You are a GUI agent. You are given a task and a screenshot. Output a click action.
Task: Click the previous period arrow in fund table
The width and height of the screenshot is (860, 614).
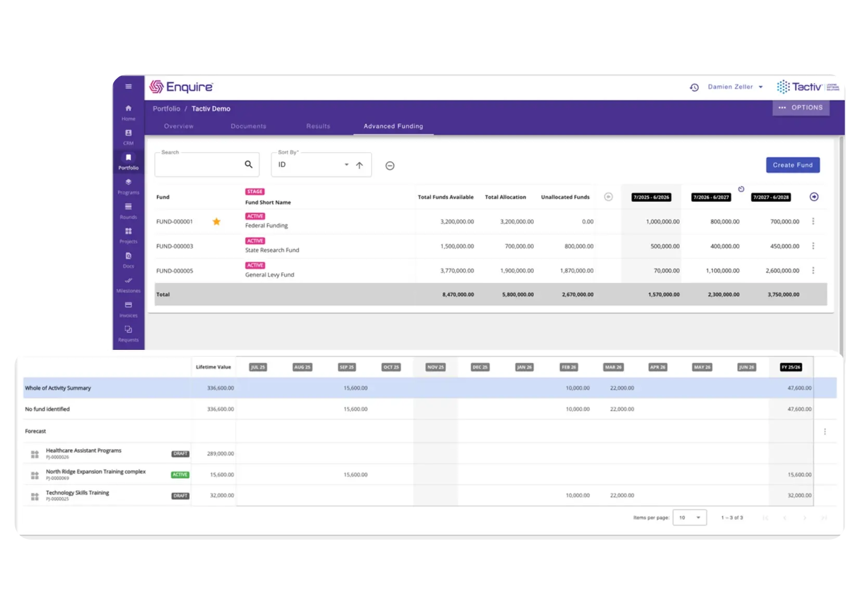pyautogui.click(x=608, y=197)
